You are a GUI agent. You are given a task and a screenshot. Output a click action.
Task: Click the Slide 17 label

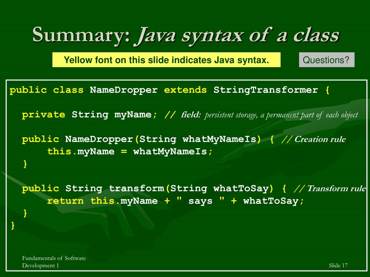point(338,265)
